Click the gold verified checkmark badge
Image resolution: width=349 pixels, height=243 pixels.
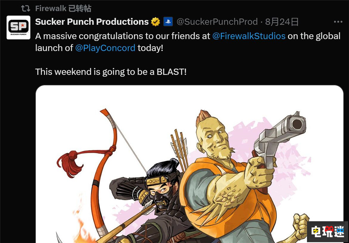156,22
